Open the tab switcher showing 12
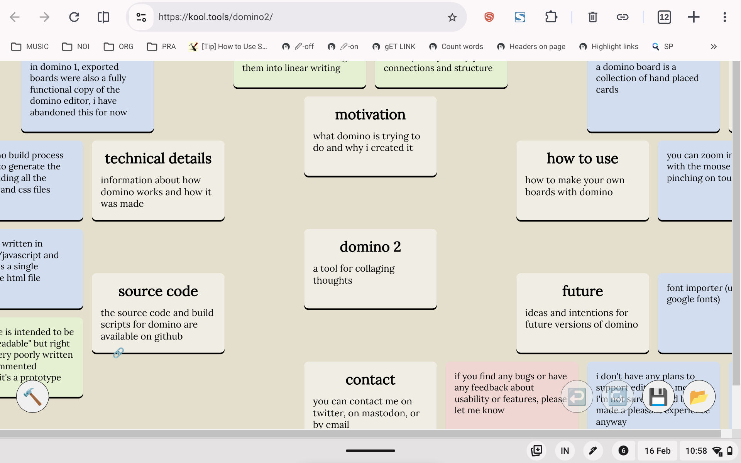This screenshot has width=741, height=463. coord(664,17)
